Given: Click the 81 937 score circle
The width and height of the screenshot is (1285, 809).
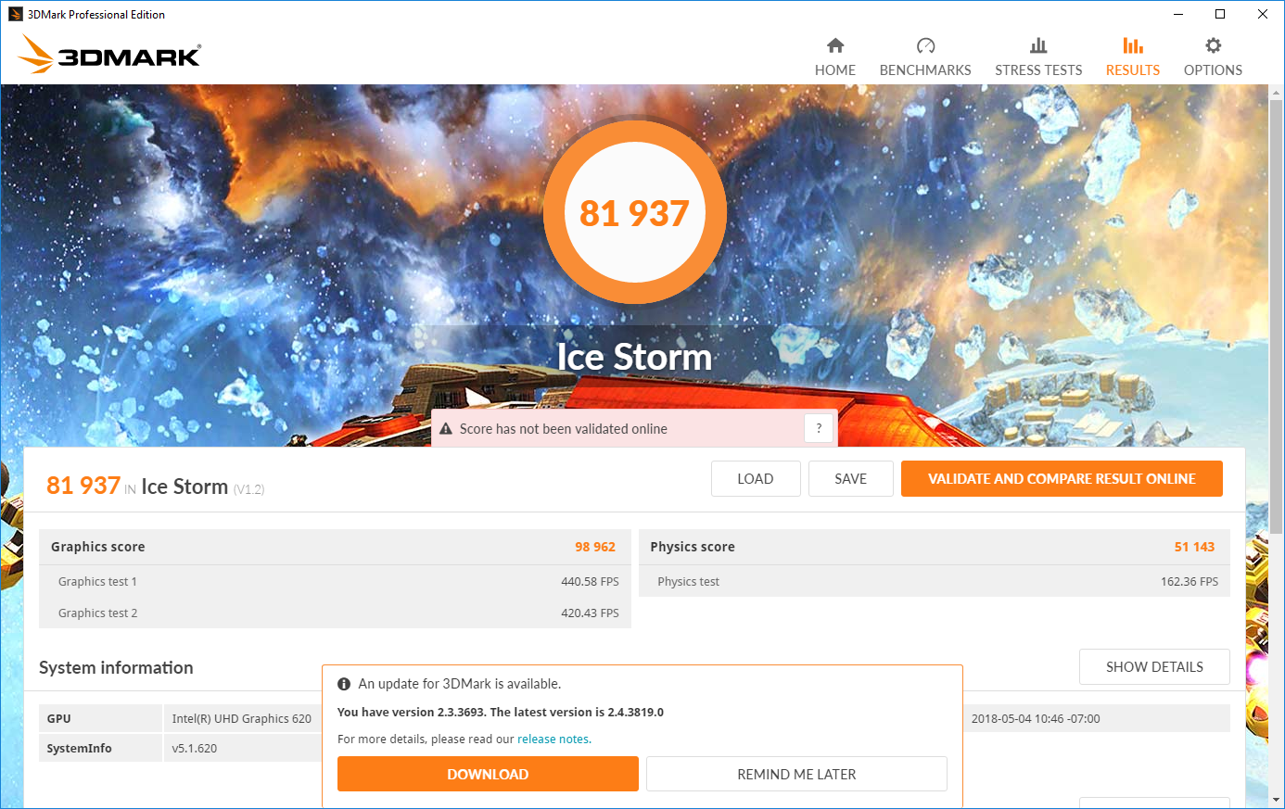Looking at the screenshot, I should [635, 212].
